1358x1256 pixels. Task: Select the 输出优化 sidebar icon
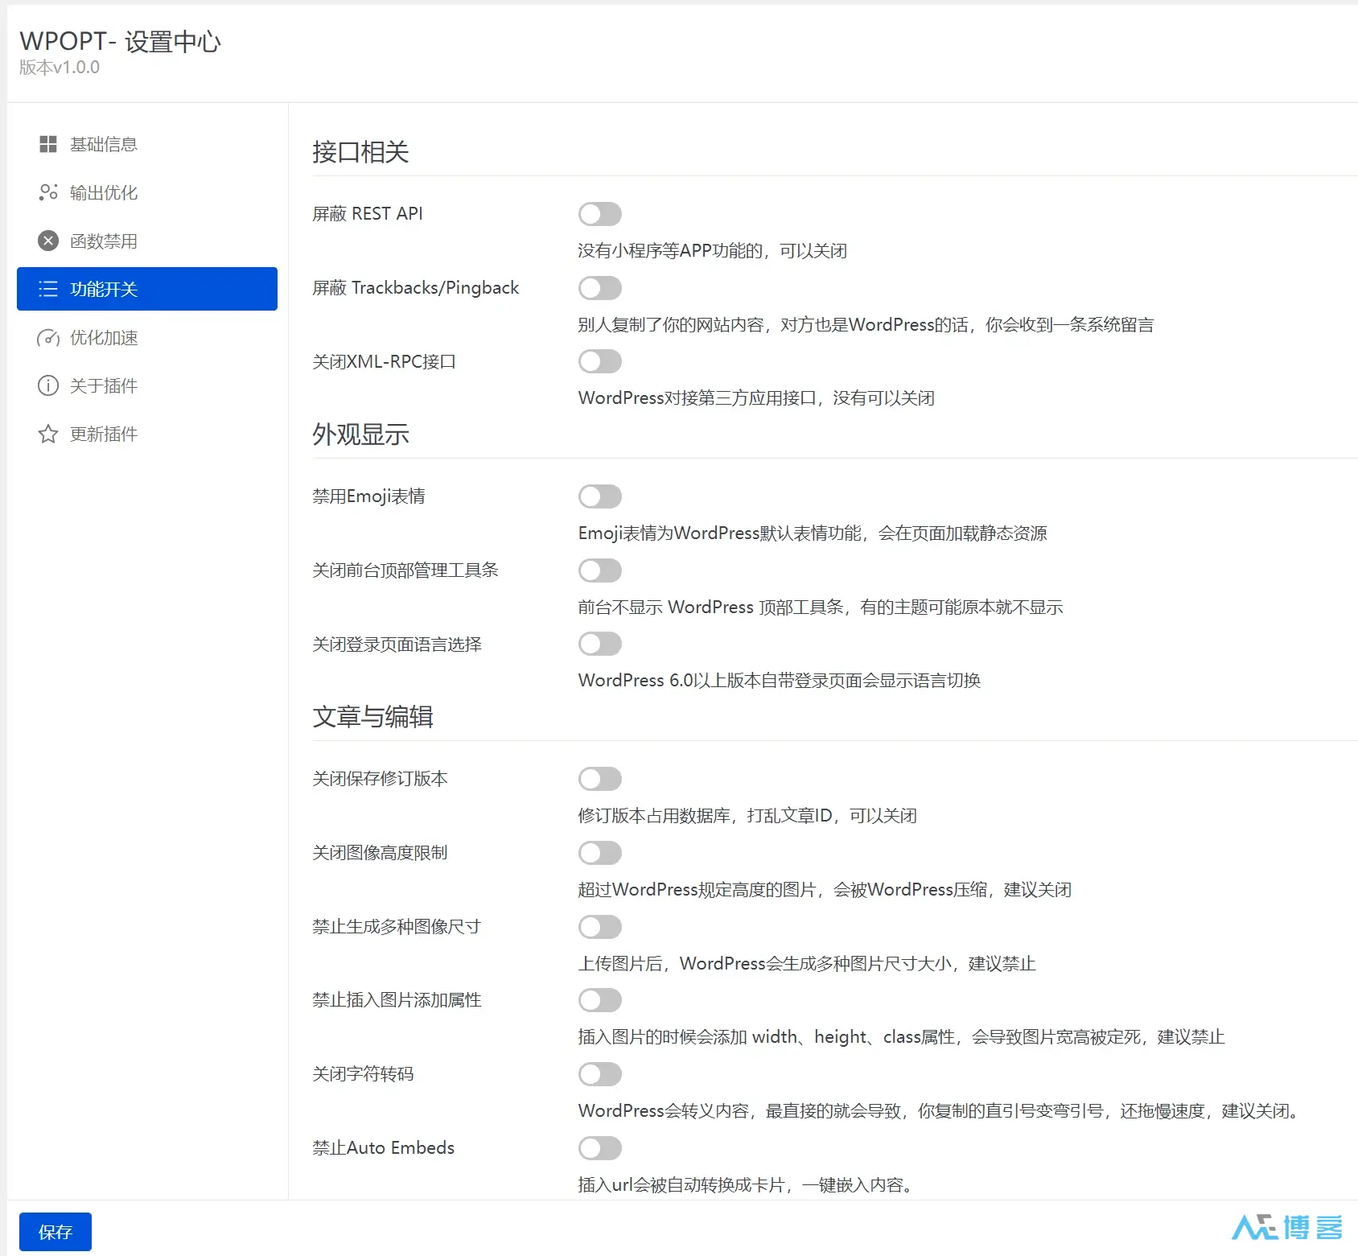(x=47, y=192)
